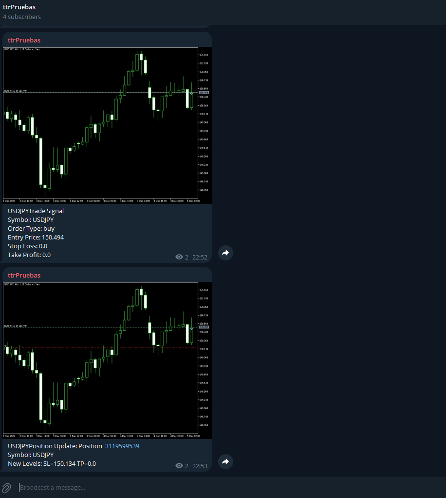Screen dimensions: 446x498
Task: Open the ttrPruebas channel header title
Action: click(x=19, y=7)
